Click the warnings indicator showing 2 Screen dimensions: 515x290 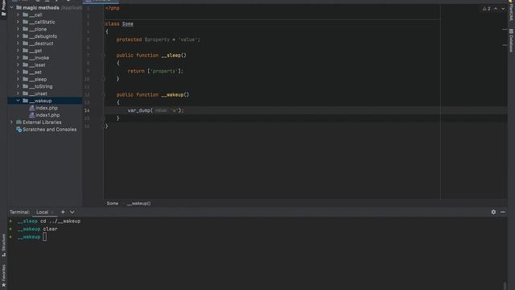(486, 9)
